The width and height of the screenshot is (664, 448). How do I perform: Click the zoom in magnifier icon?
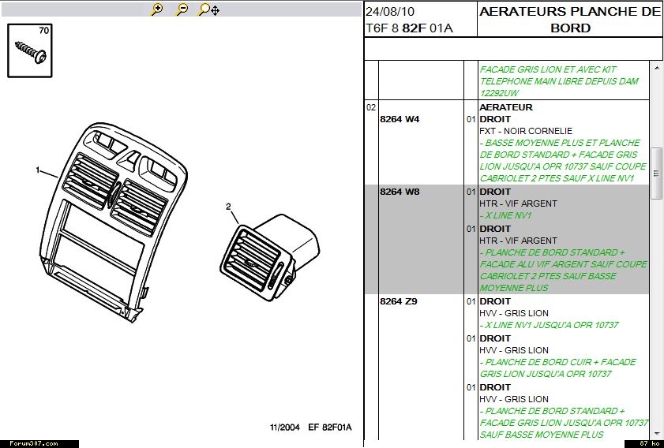157,9
